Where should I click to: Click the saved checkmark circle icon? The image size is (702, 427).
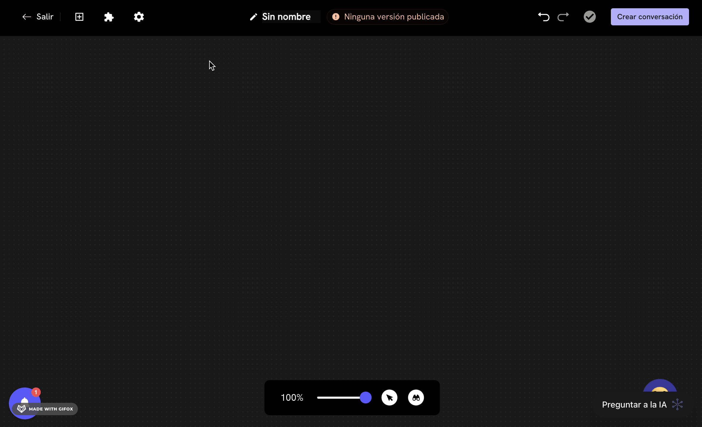[590, 17]
